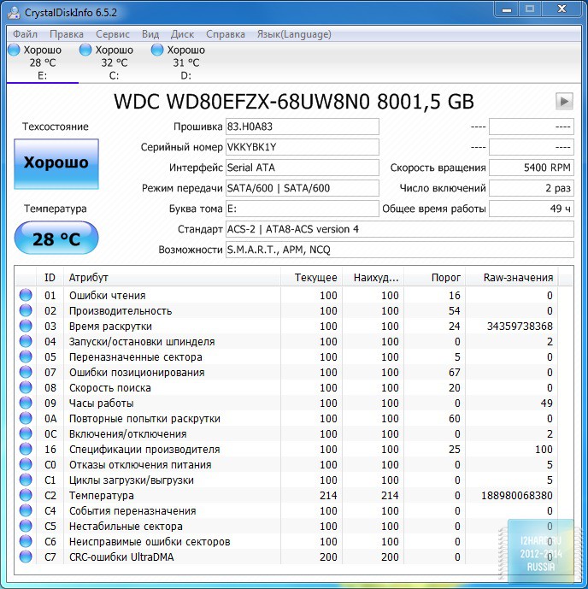Image resolution: width=588 pixels, height=589 pixels.
Task: Select the CRC-ошибки UltraDMA attribute text
Action: point(121,557)
